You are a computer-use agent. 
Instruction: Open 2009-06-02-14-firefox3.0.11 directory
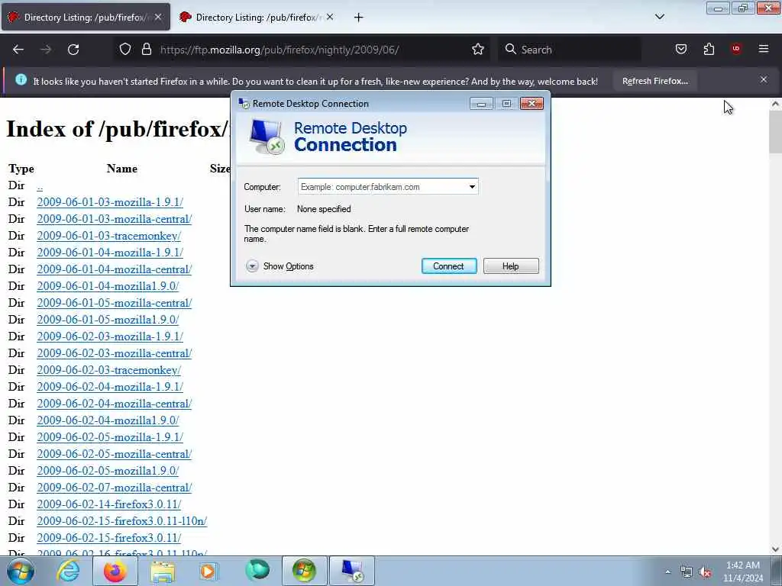pyautogui.click(x=108, y=504)
